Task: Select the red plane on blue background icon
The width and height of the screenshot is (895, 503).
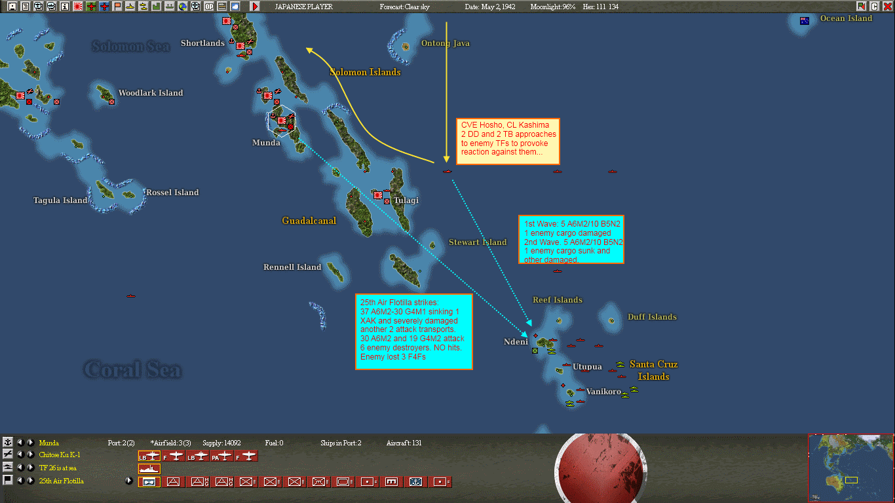Action: (x=104, y=7)
